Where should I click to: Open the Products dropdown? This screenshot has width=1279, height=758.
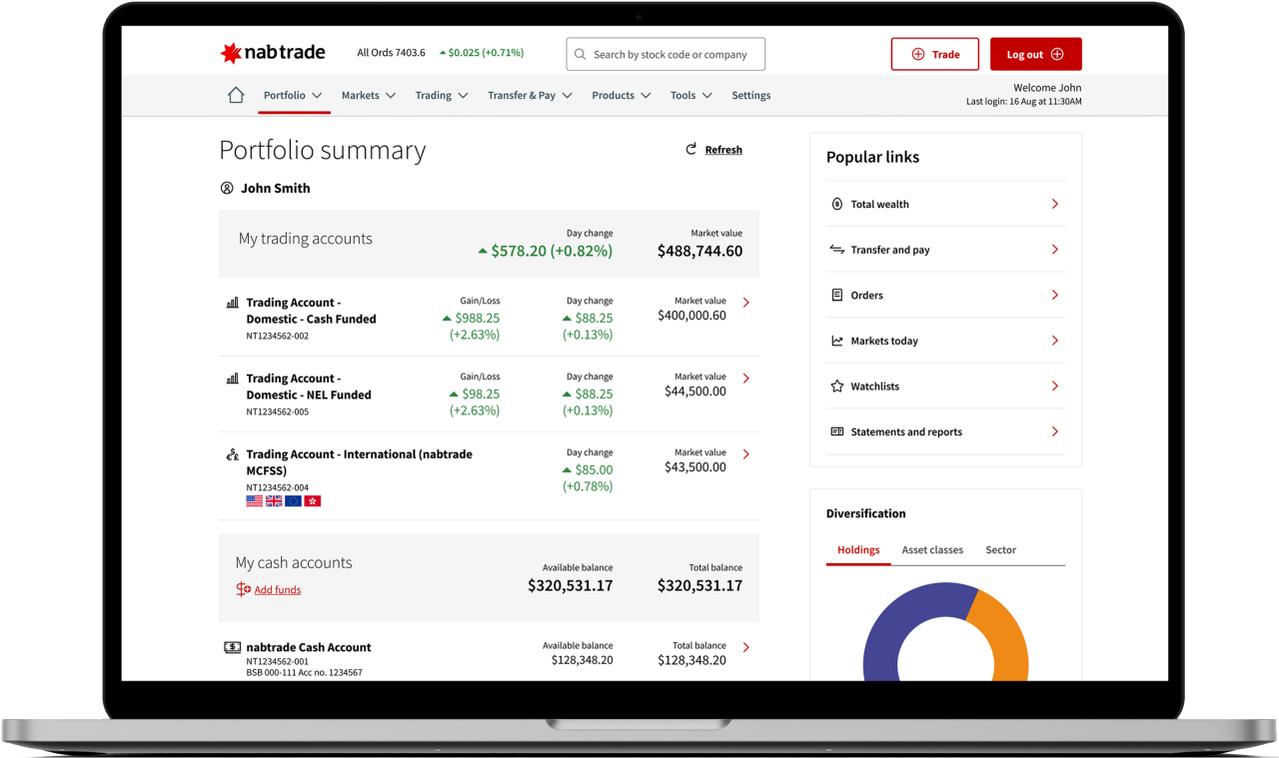click(621, 95)
